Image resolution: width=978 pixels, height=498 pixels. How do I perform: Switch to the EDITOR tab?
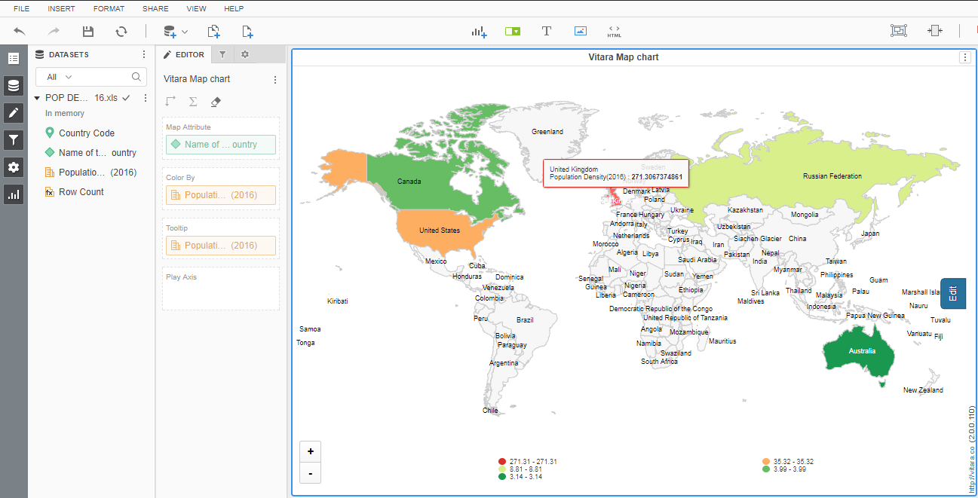tap(183, 54)
